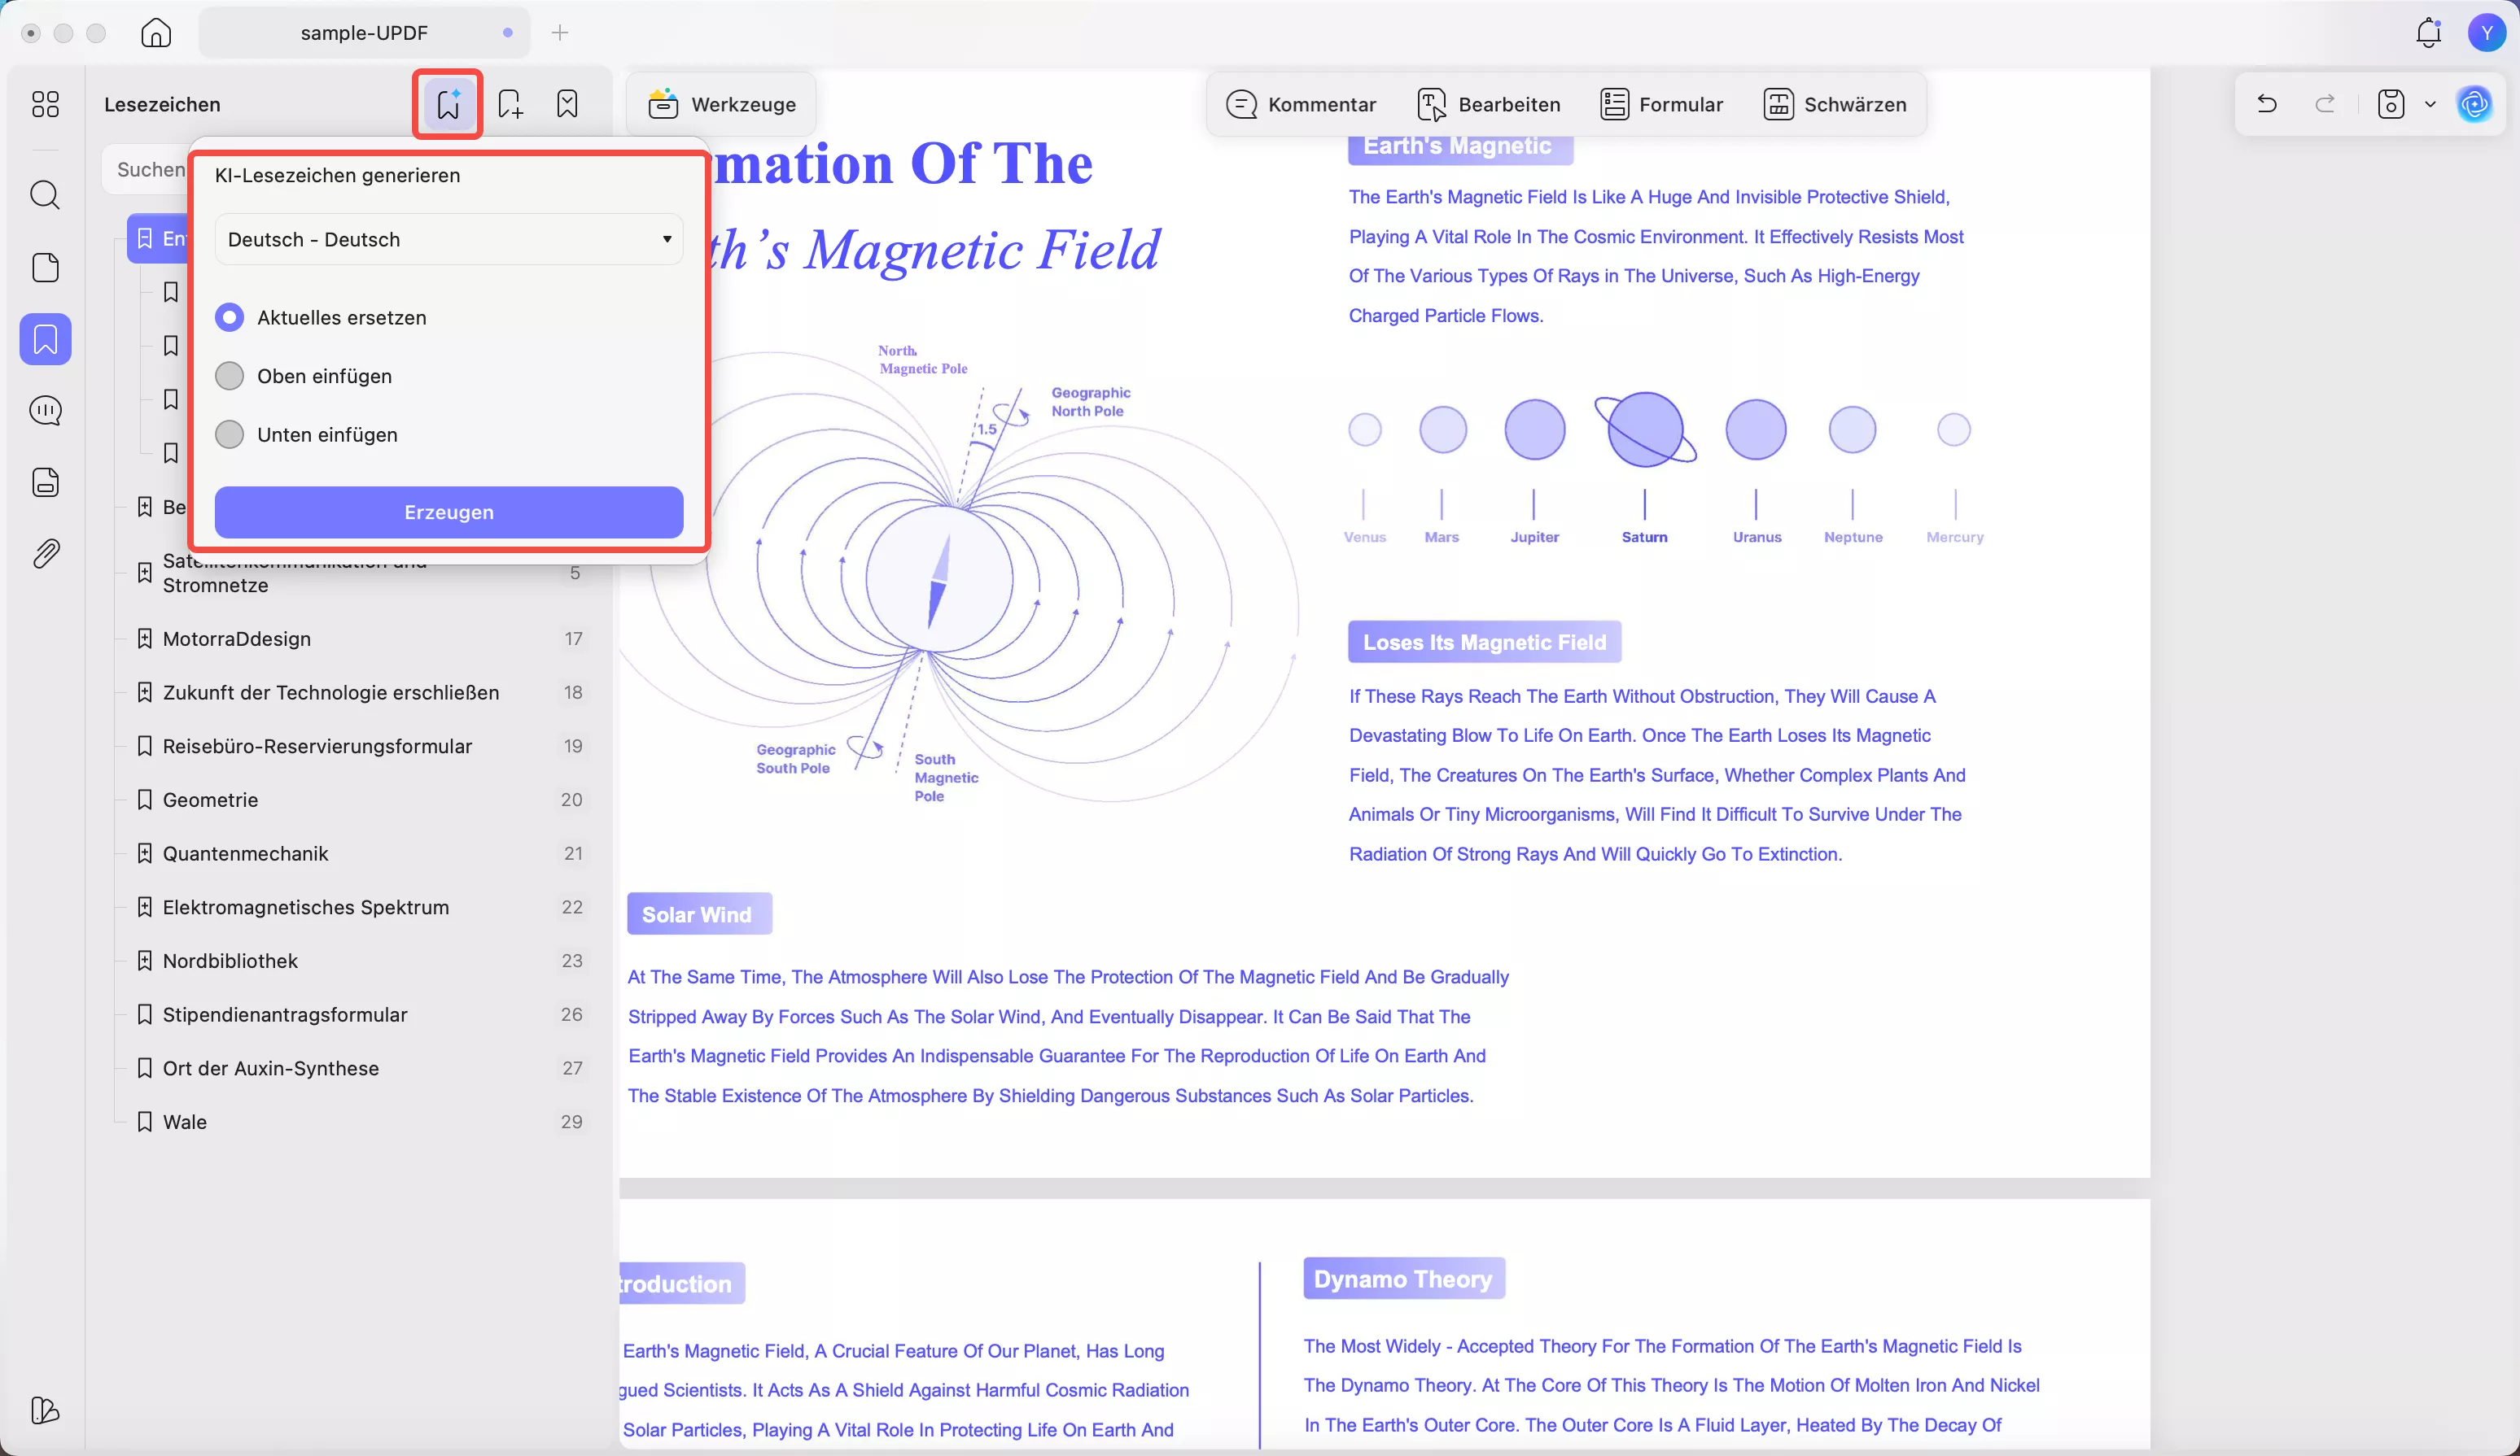This screenshot has height=1456, width=2520.
Task: Click the AI bookmark generate icon
Action: point(448,104)
